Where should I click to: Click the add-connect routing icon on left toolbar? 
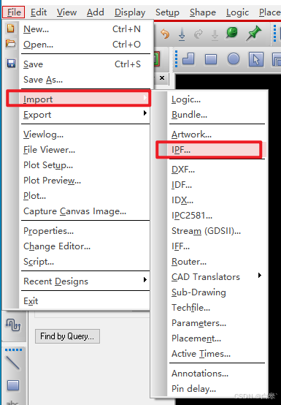pyautogui.click(x=13, y=325)
